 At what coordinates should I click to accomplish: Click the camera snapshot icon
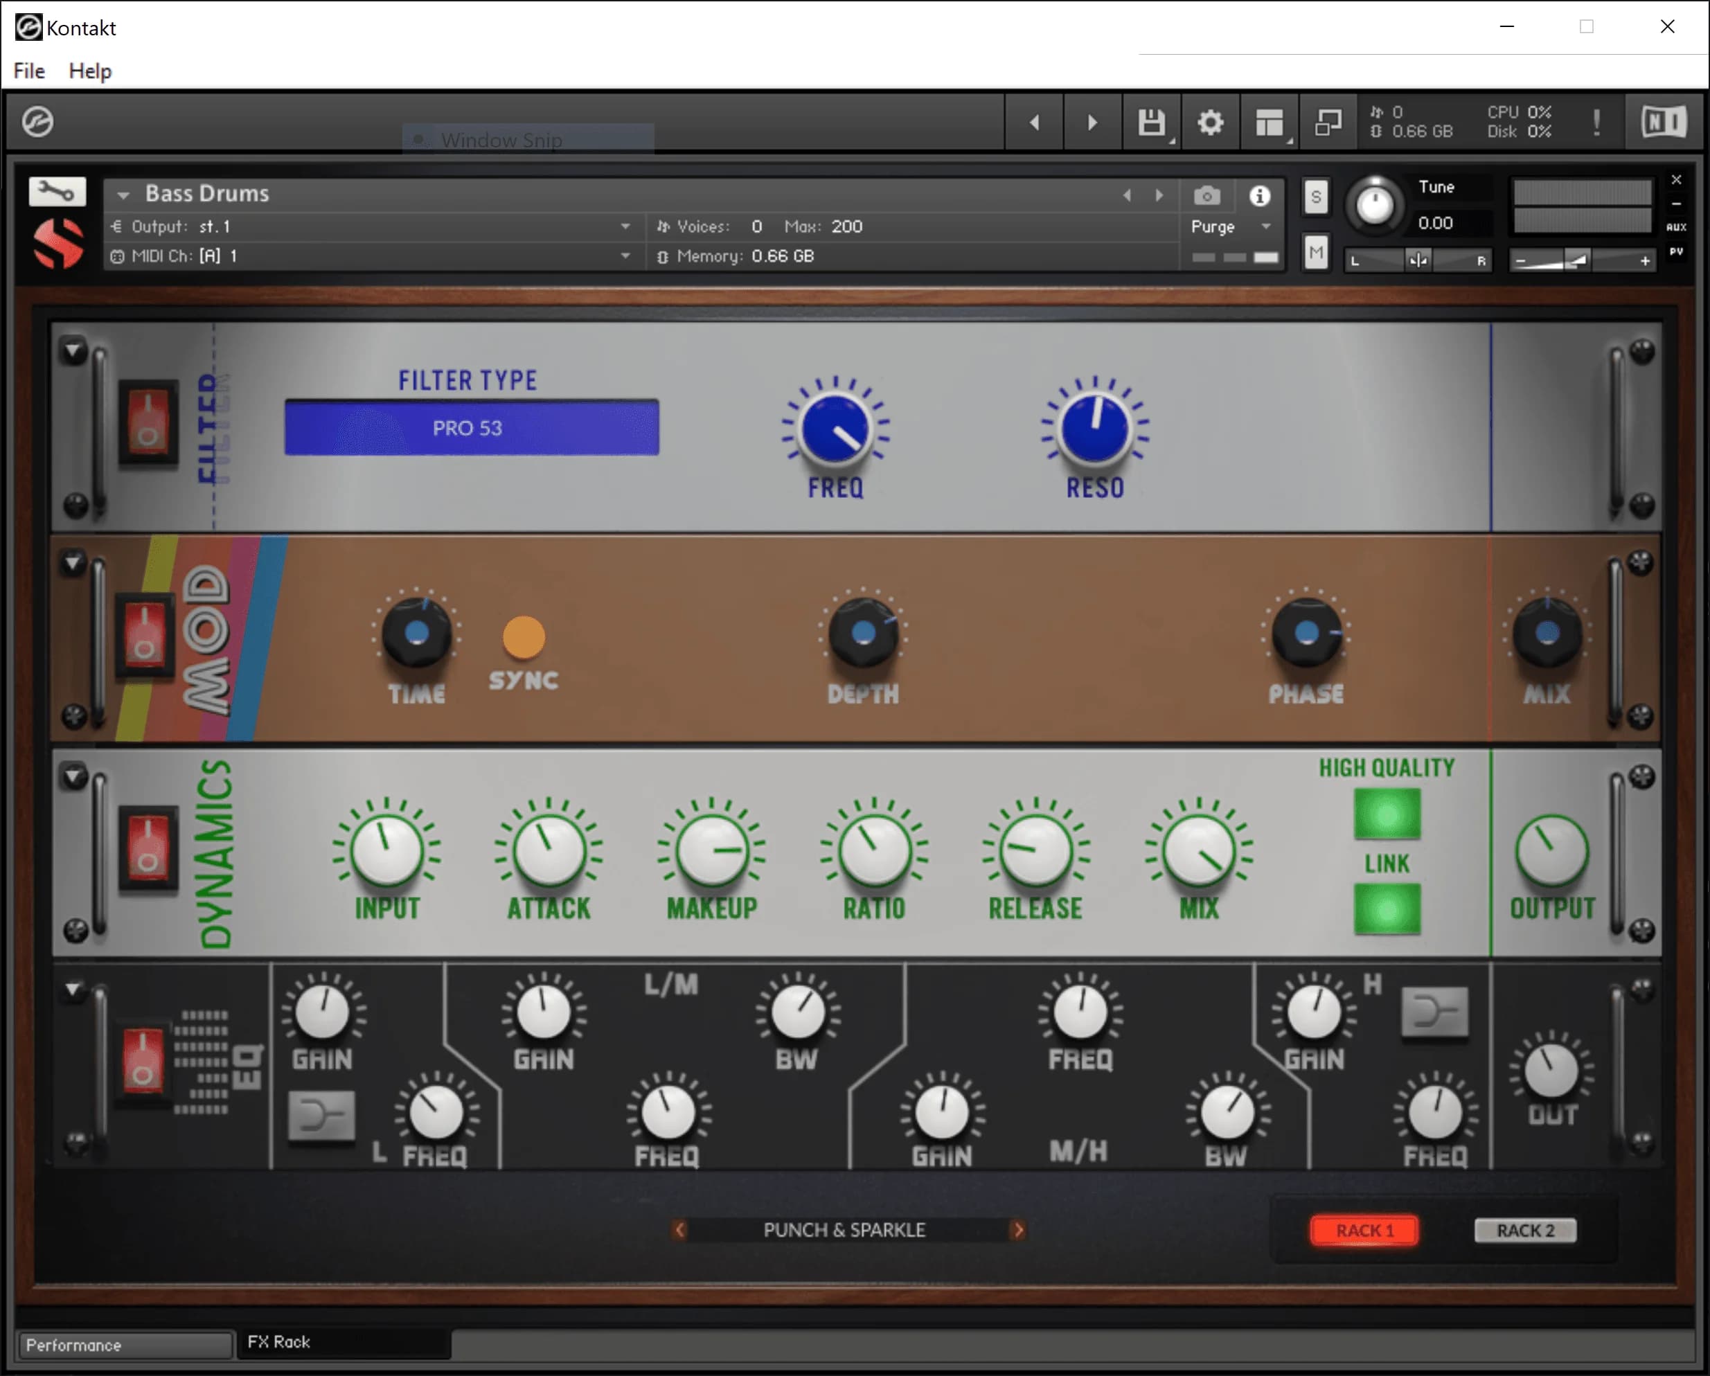[x=1206, y=196]
